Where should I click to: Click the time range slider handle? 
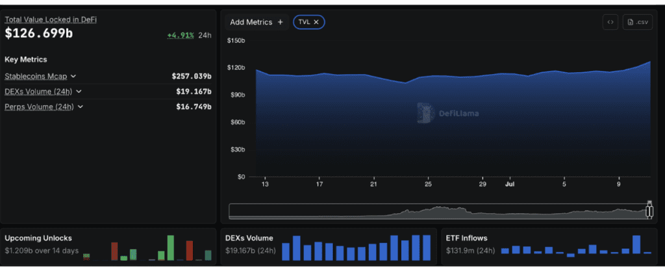click(649, 211)
